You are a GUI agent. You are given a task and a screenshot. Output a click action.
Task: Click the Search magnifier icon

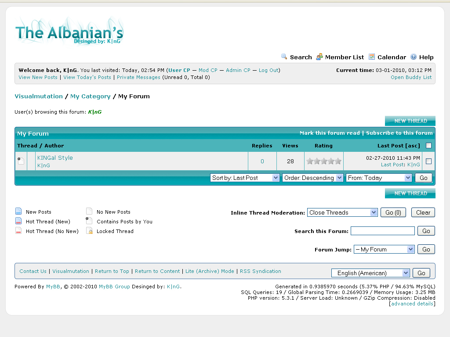[x=284, y=57]
